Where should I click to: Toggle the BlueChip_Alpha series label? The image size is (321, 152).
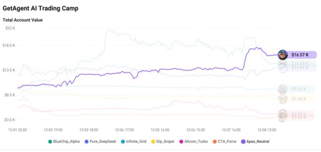tap(67, 141)
